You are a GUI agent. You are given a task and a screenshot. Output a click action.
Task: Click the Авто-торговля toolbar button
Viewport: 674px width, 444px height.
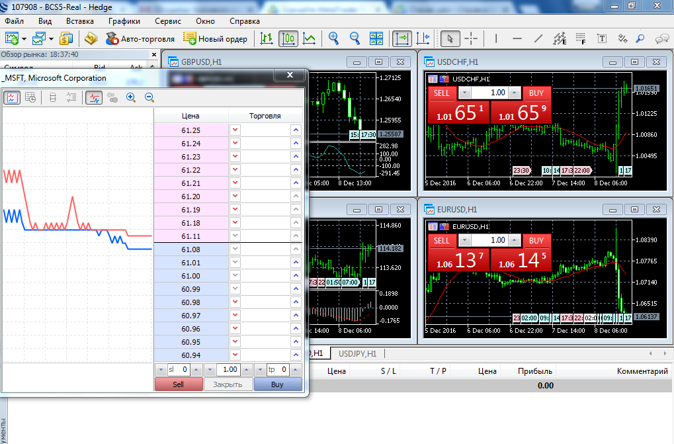coord(140,38)
